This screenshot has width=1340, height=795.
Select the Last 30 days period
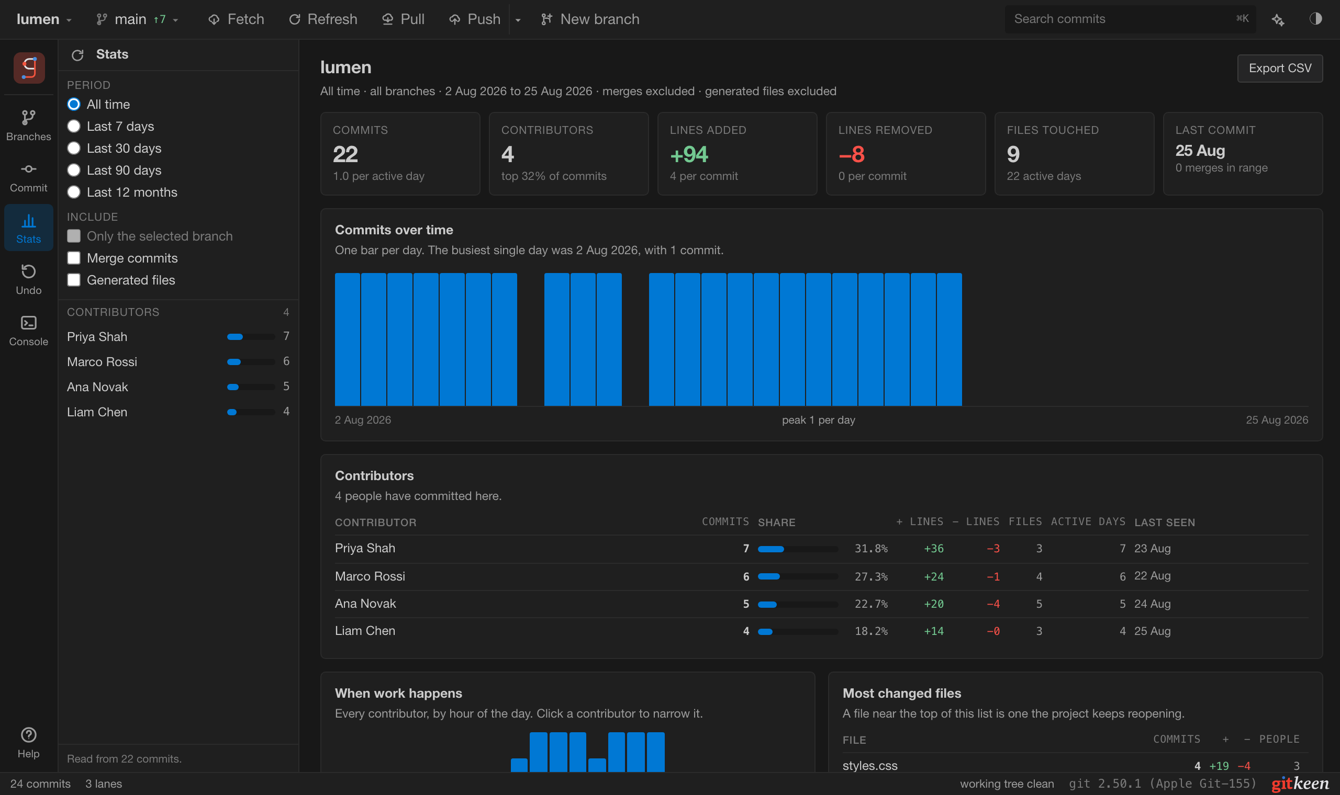(x=114, y=149)
